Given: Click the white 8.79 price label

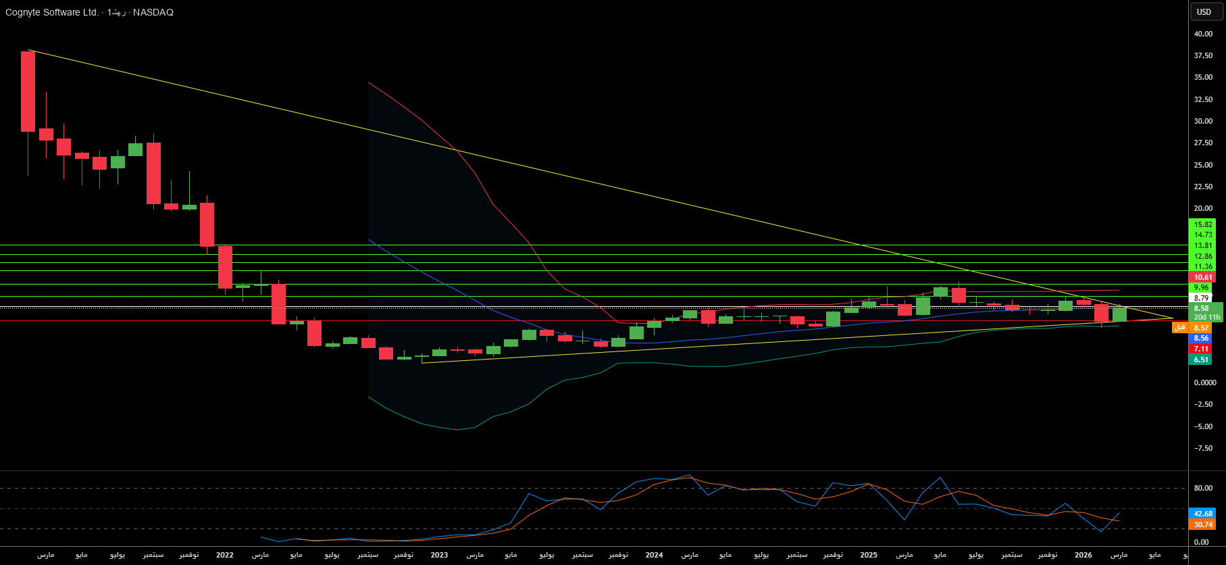Looking at the screenshot, I should click(x=1201, y=298).
